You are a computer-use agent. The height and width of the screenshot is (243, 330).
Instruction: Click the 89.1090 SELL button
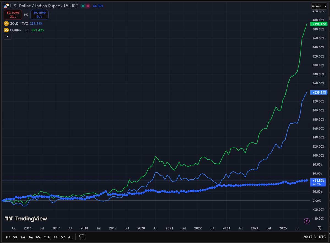point(12,14)
